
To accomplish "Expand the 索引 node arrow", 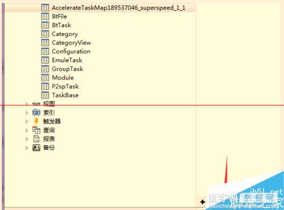I will pos(27,113).
